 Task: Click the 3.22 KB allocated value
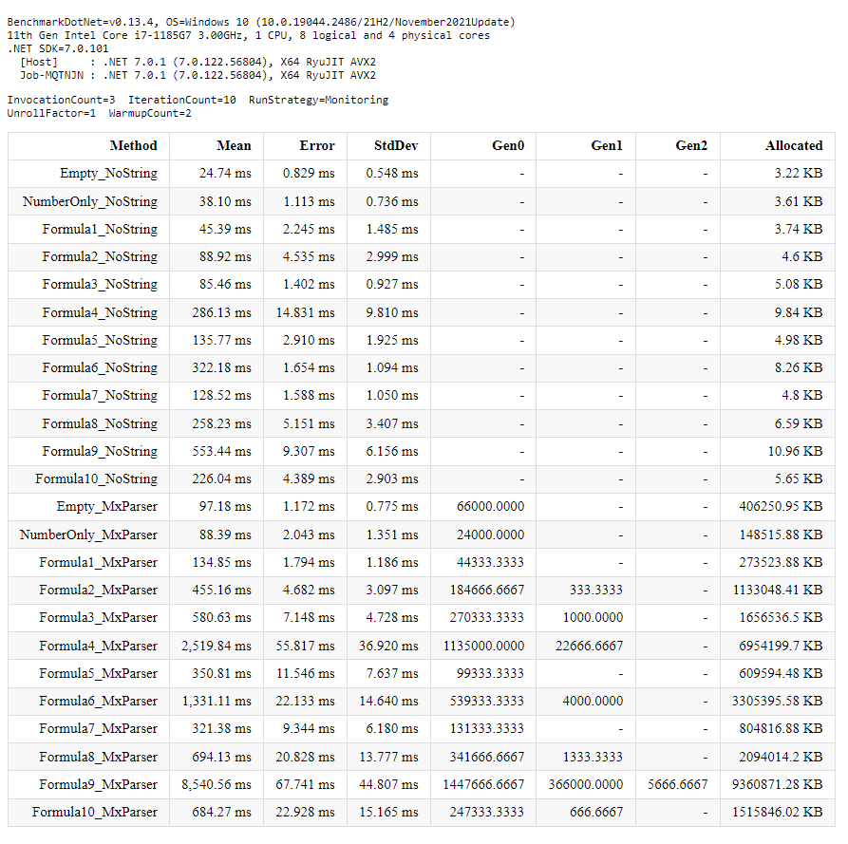[799, 174]
